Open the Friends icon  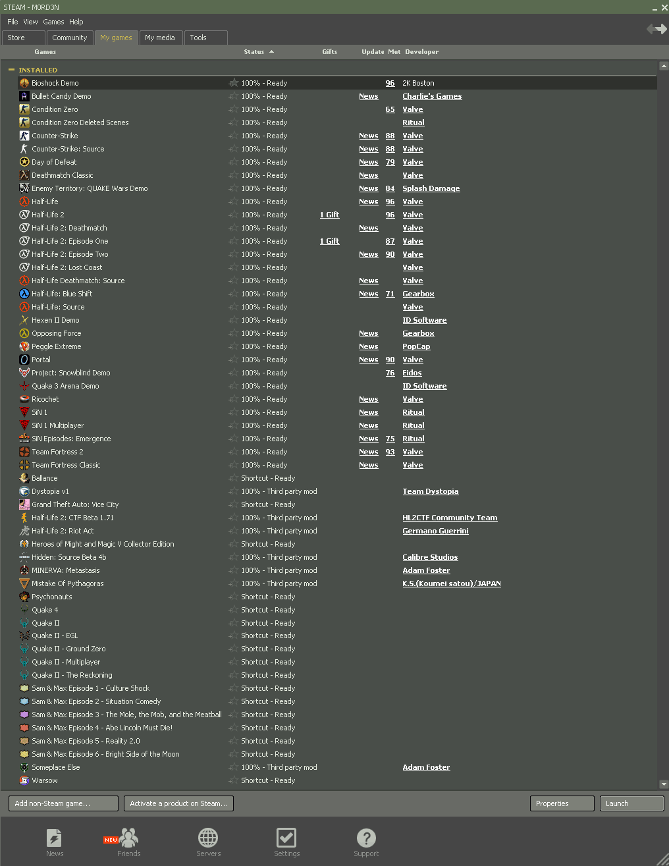click(x=129, y=838)
